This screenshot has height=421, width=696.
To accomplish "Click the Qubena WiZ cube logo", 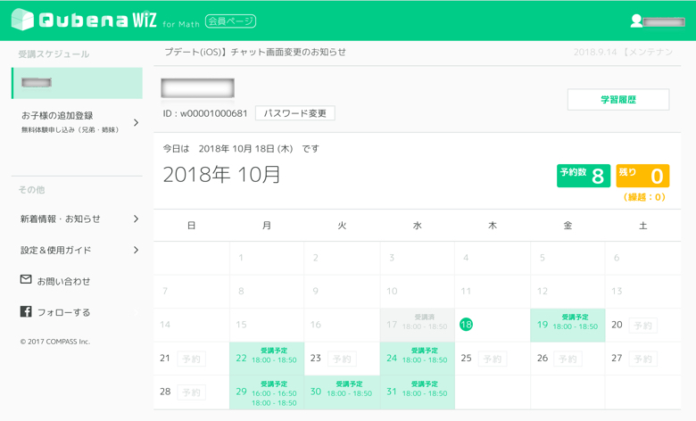I will click(22, 20).
